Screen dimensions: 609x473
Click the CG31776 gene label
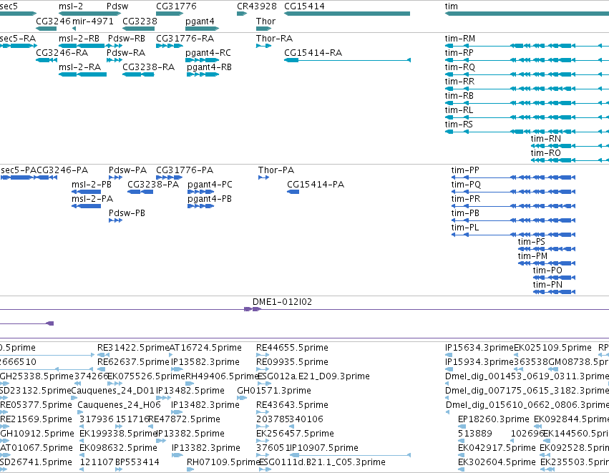coord(176,6)
